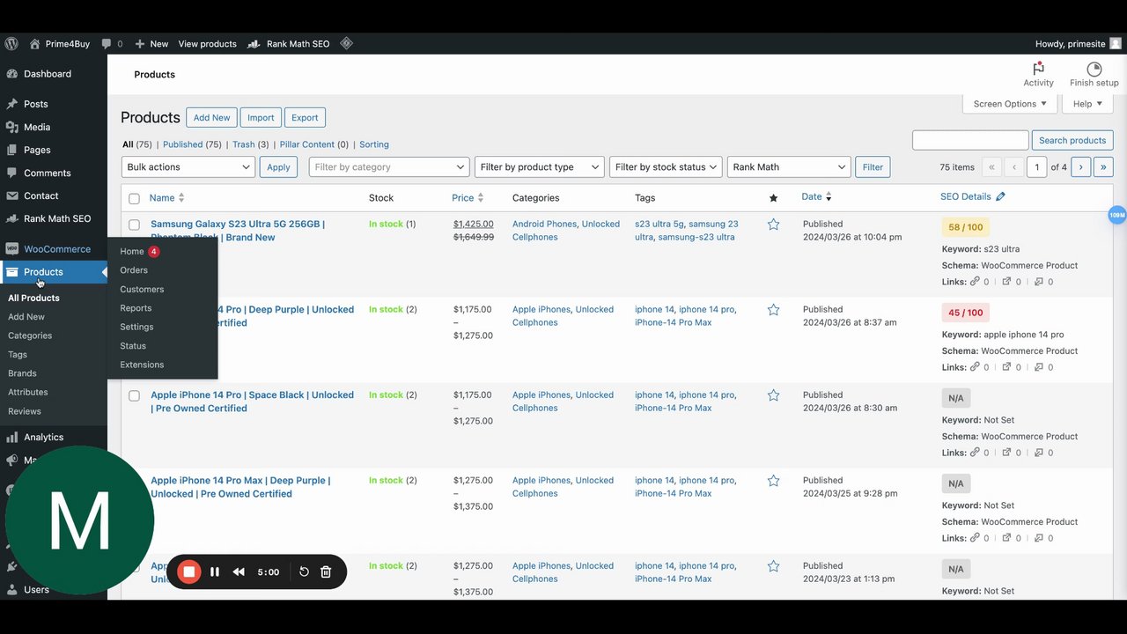Click the Comments icon in sidebar
Screen dimensions: 1127x634
12,173
